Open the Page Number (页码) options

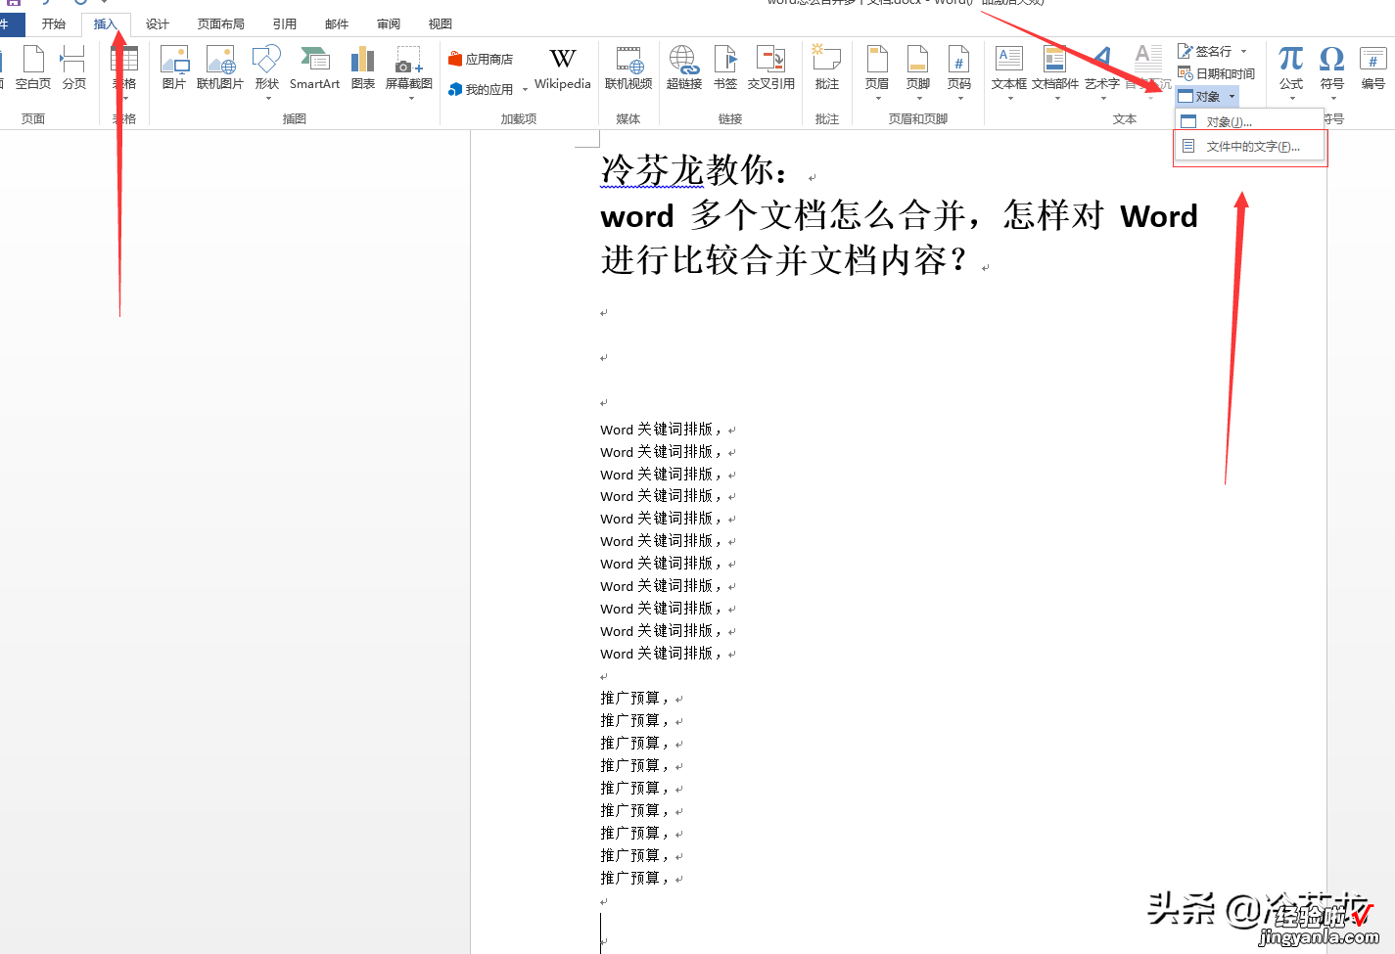point(959,70)
